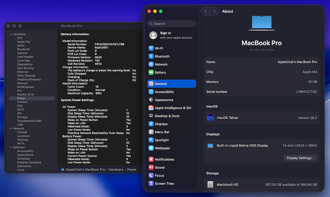Open the Notifications bell icon
The width and height of the screenshot is (330, 197).
151,159
